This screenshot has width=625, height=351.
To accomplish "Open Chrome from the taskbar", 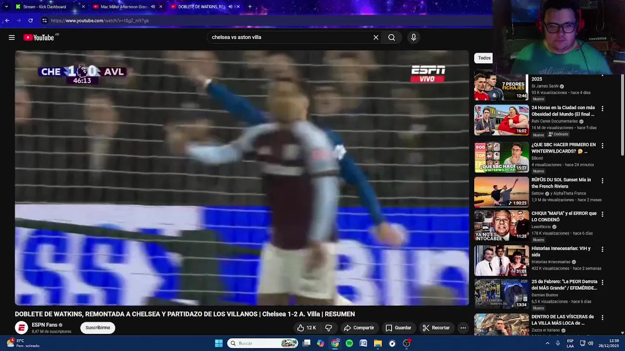I will tap(335, 343).
